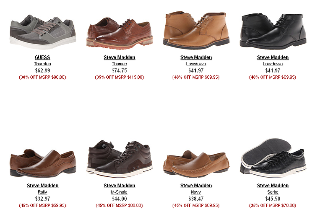
Task: Click the Thurstan product name link
Action: (x=42, y=64)
